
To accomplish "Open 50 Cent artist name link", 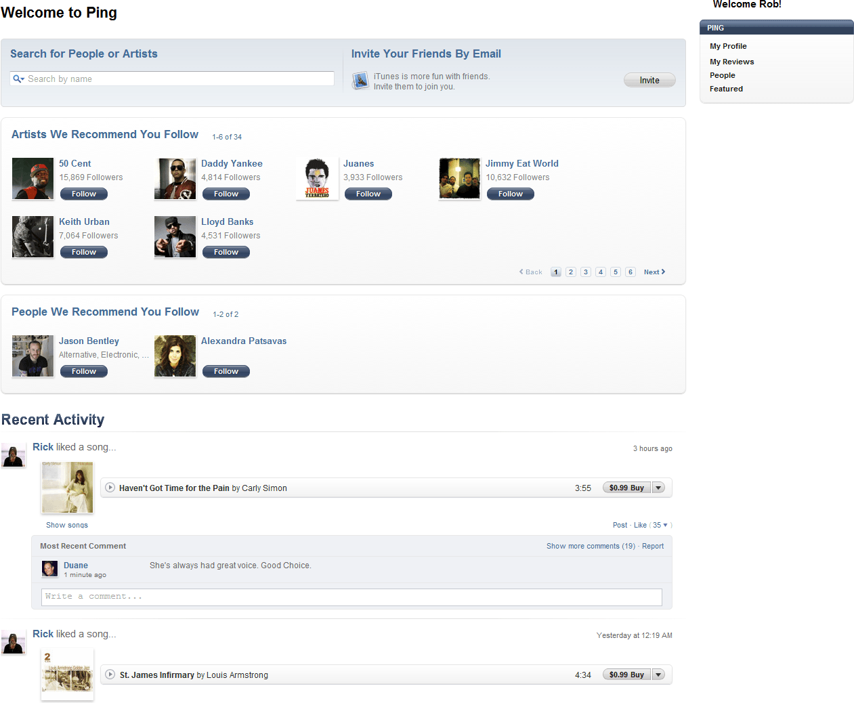I will (x=74, y=163).
